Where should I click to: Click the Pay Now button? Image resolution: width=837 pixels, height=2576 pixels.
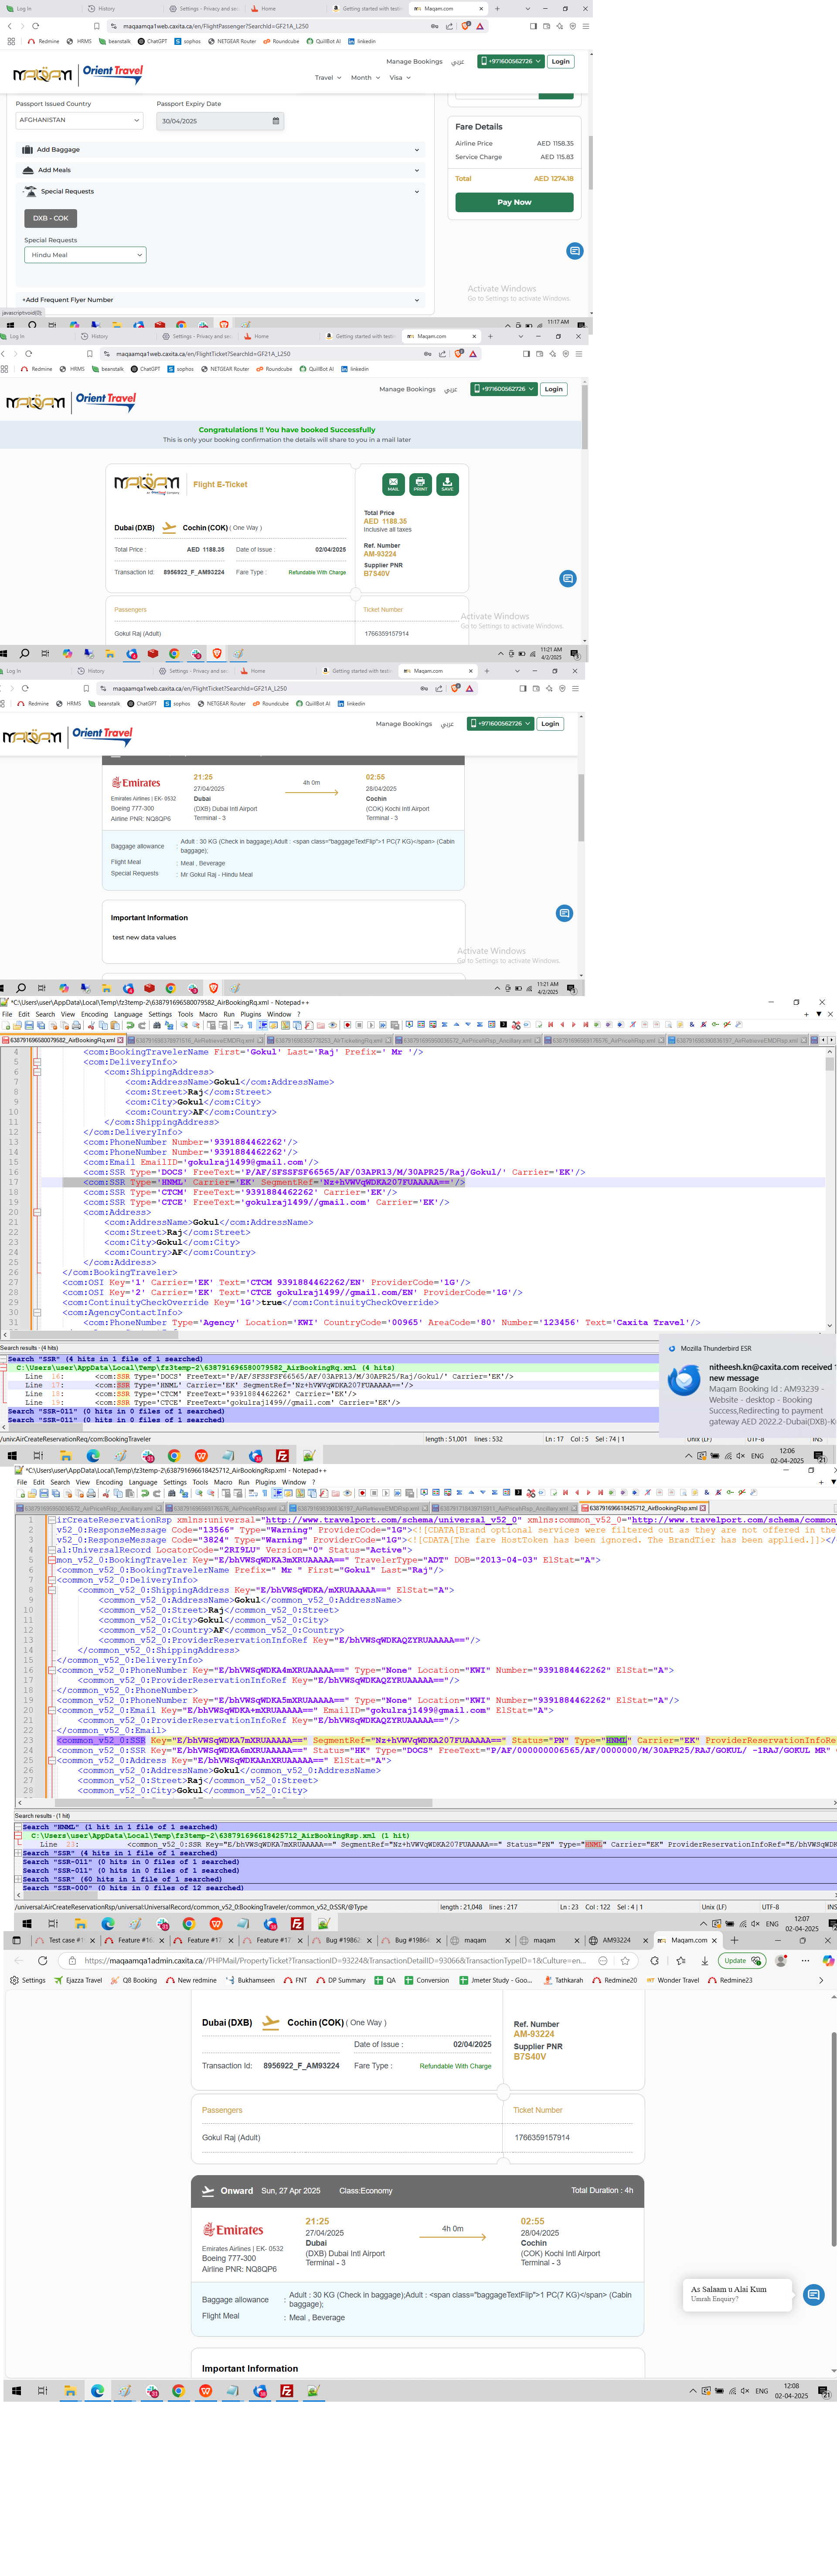coord(514,202)
